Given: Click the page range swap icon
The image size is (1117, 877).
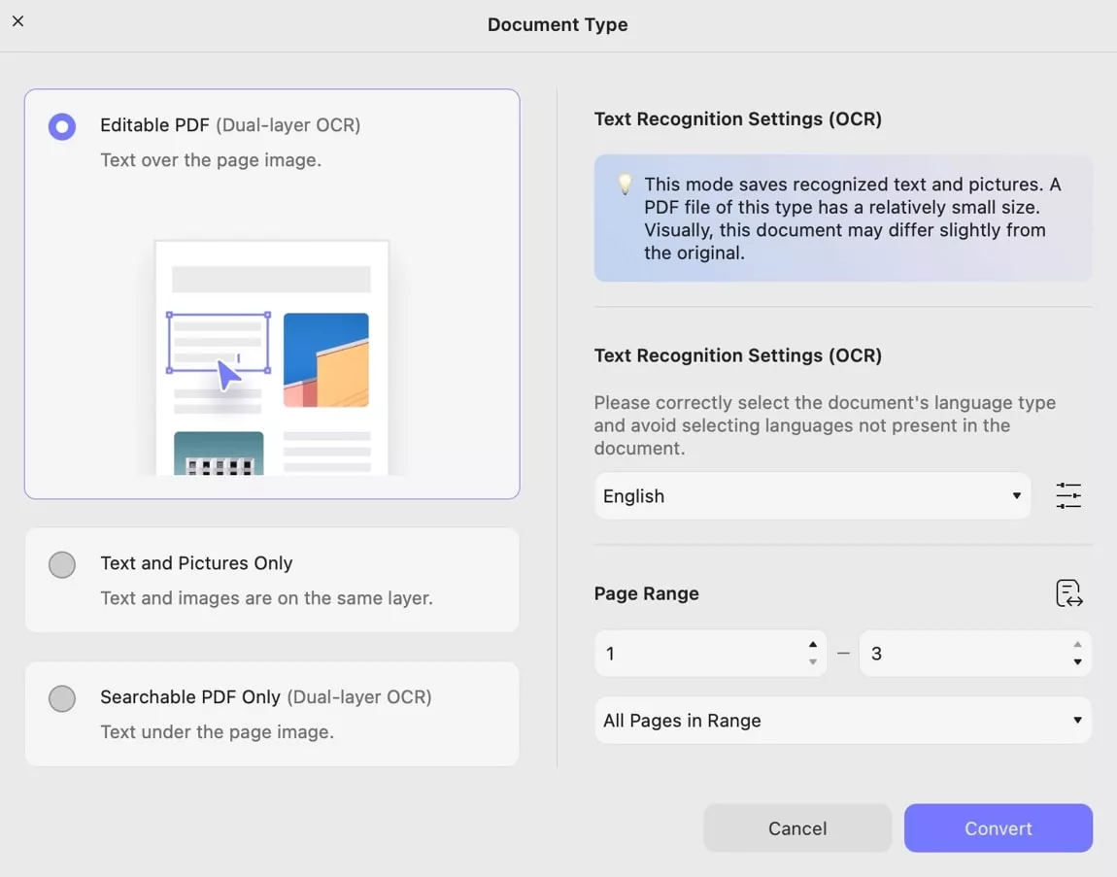Looking at the screenshot, I should pos(1068,593).
